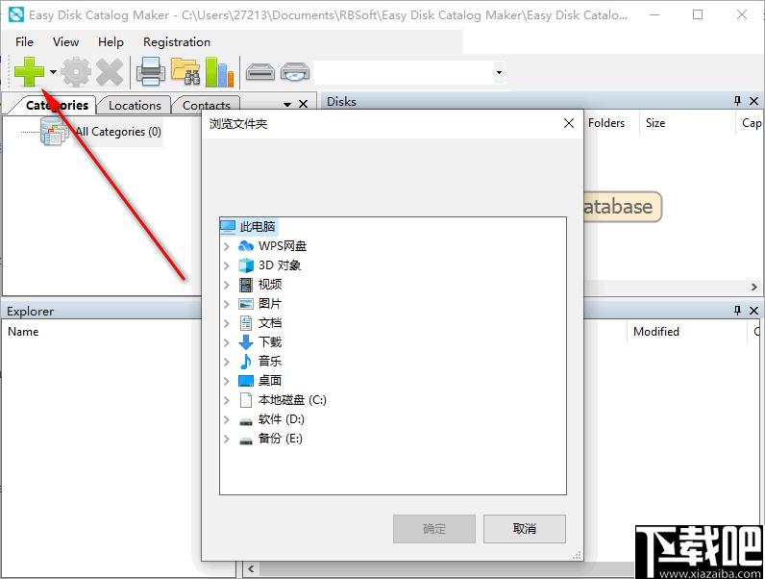765x579 pixels.
Task: Open the File menu
Action: [24, 42]
